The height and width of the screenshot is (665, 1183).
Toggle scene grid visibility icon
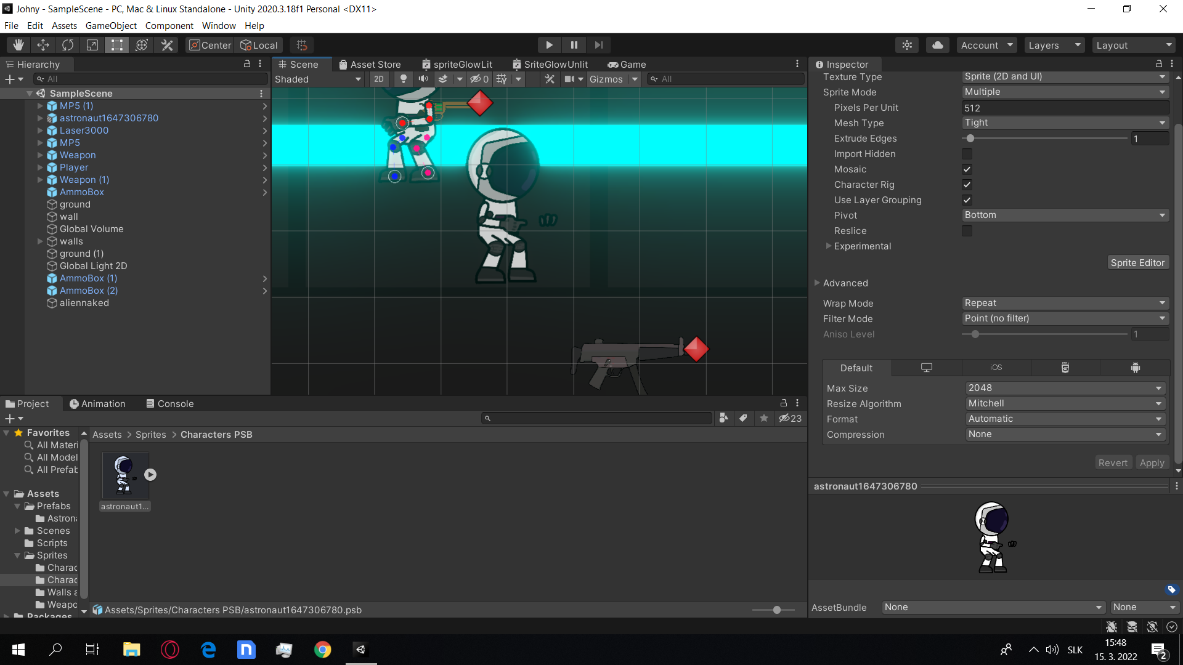tap(502, 79)
